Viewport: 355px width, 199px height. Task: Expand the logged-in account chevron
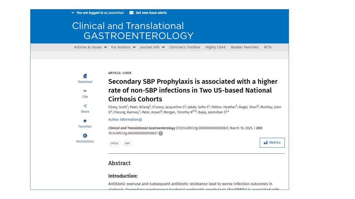(x=73, y=13)
